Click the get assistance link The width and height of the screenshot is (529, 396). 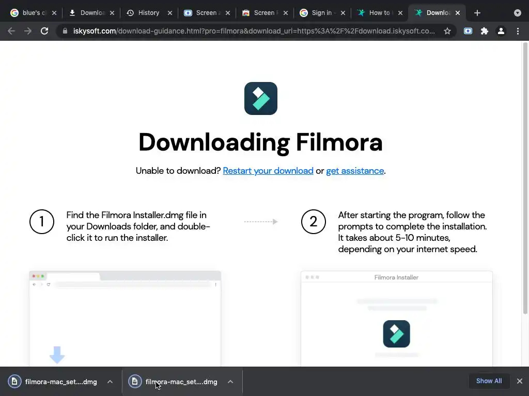pos(355,171)
